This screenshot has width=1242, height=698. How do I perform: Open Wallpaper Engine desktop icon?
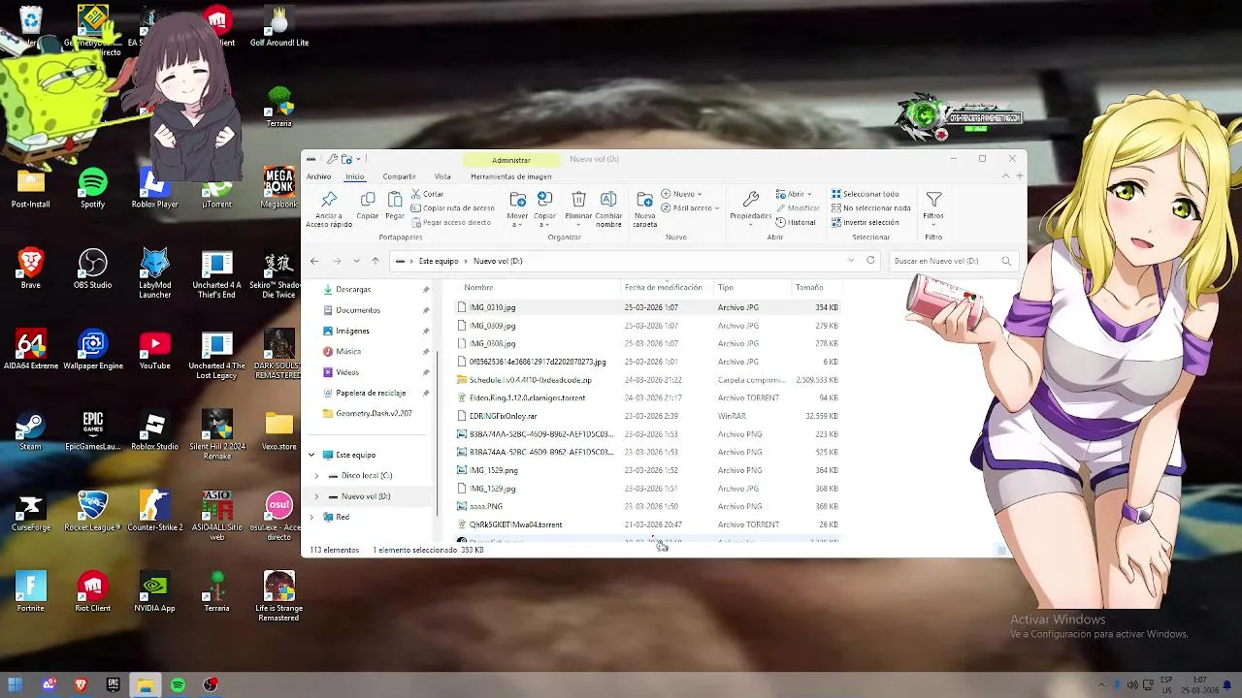click(93, 350)
